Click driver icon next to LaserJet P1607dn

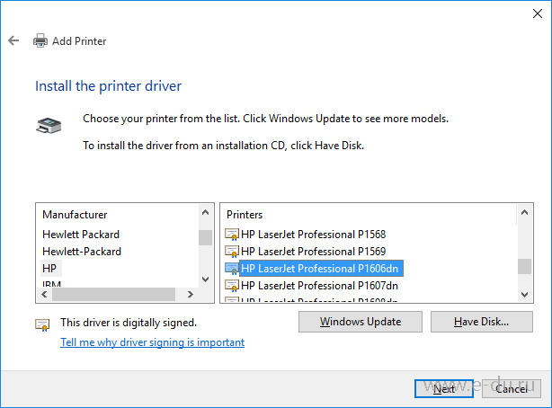[232, 286]
